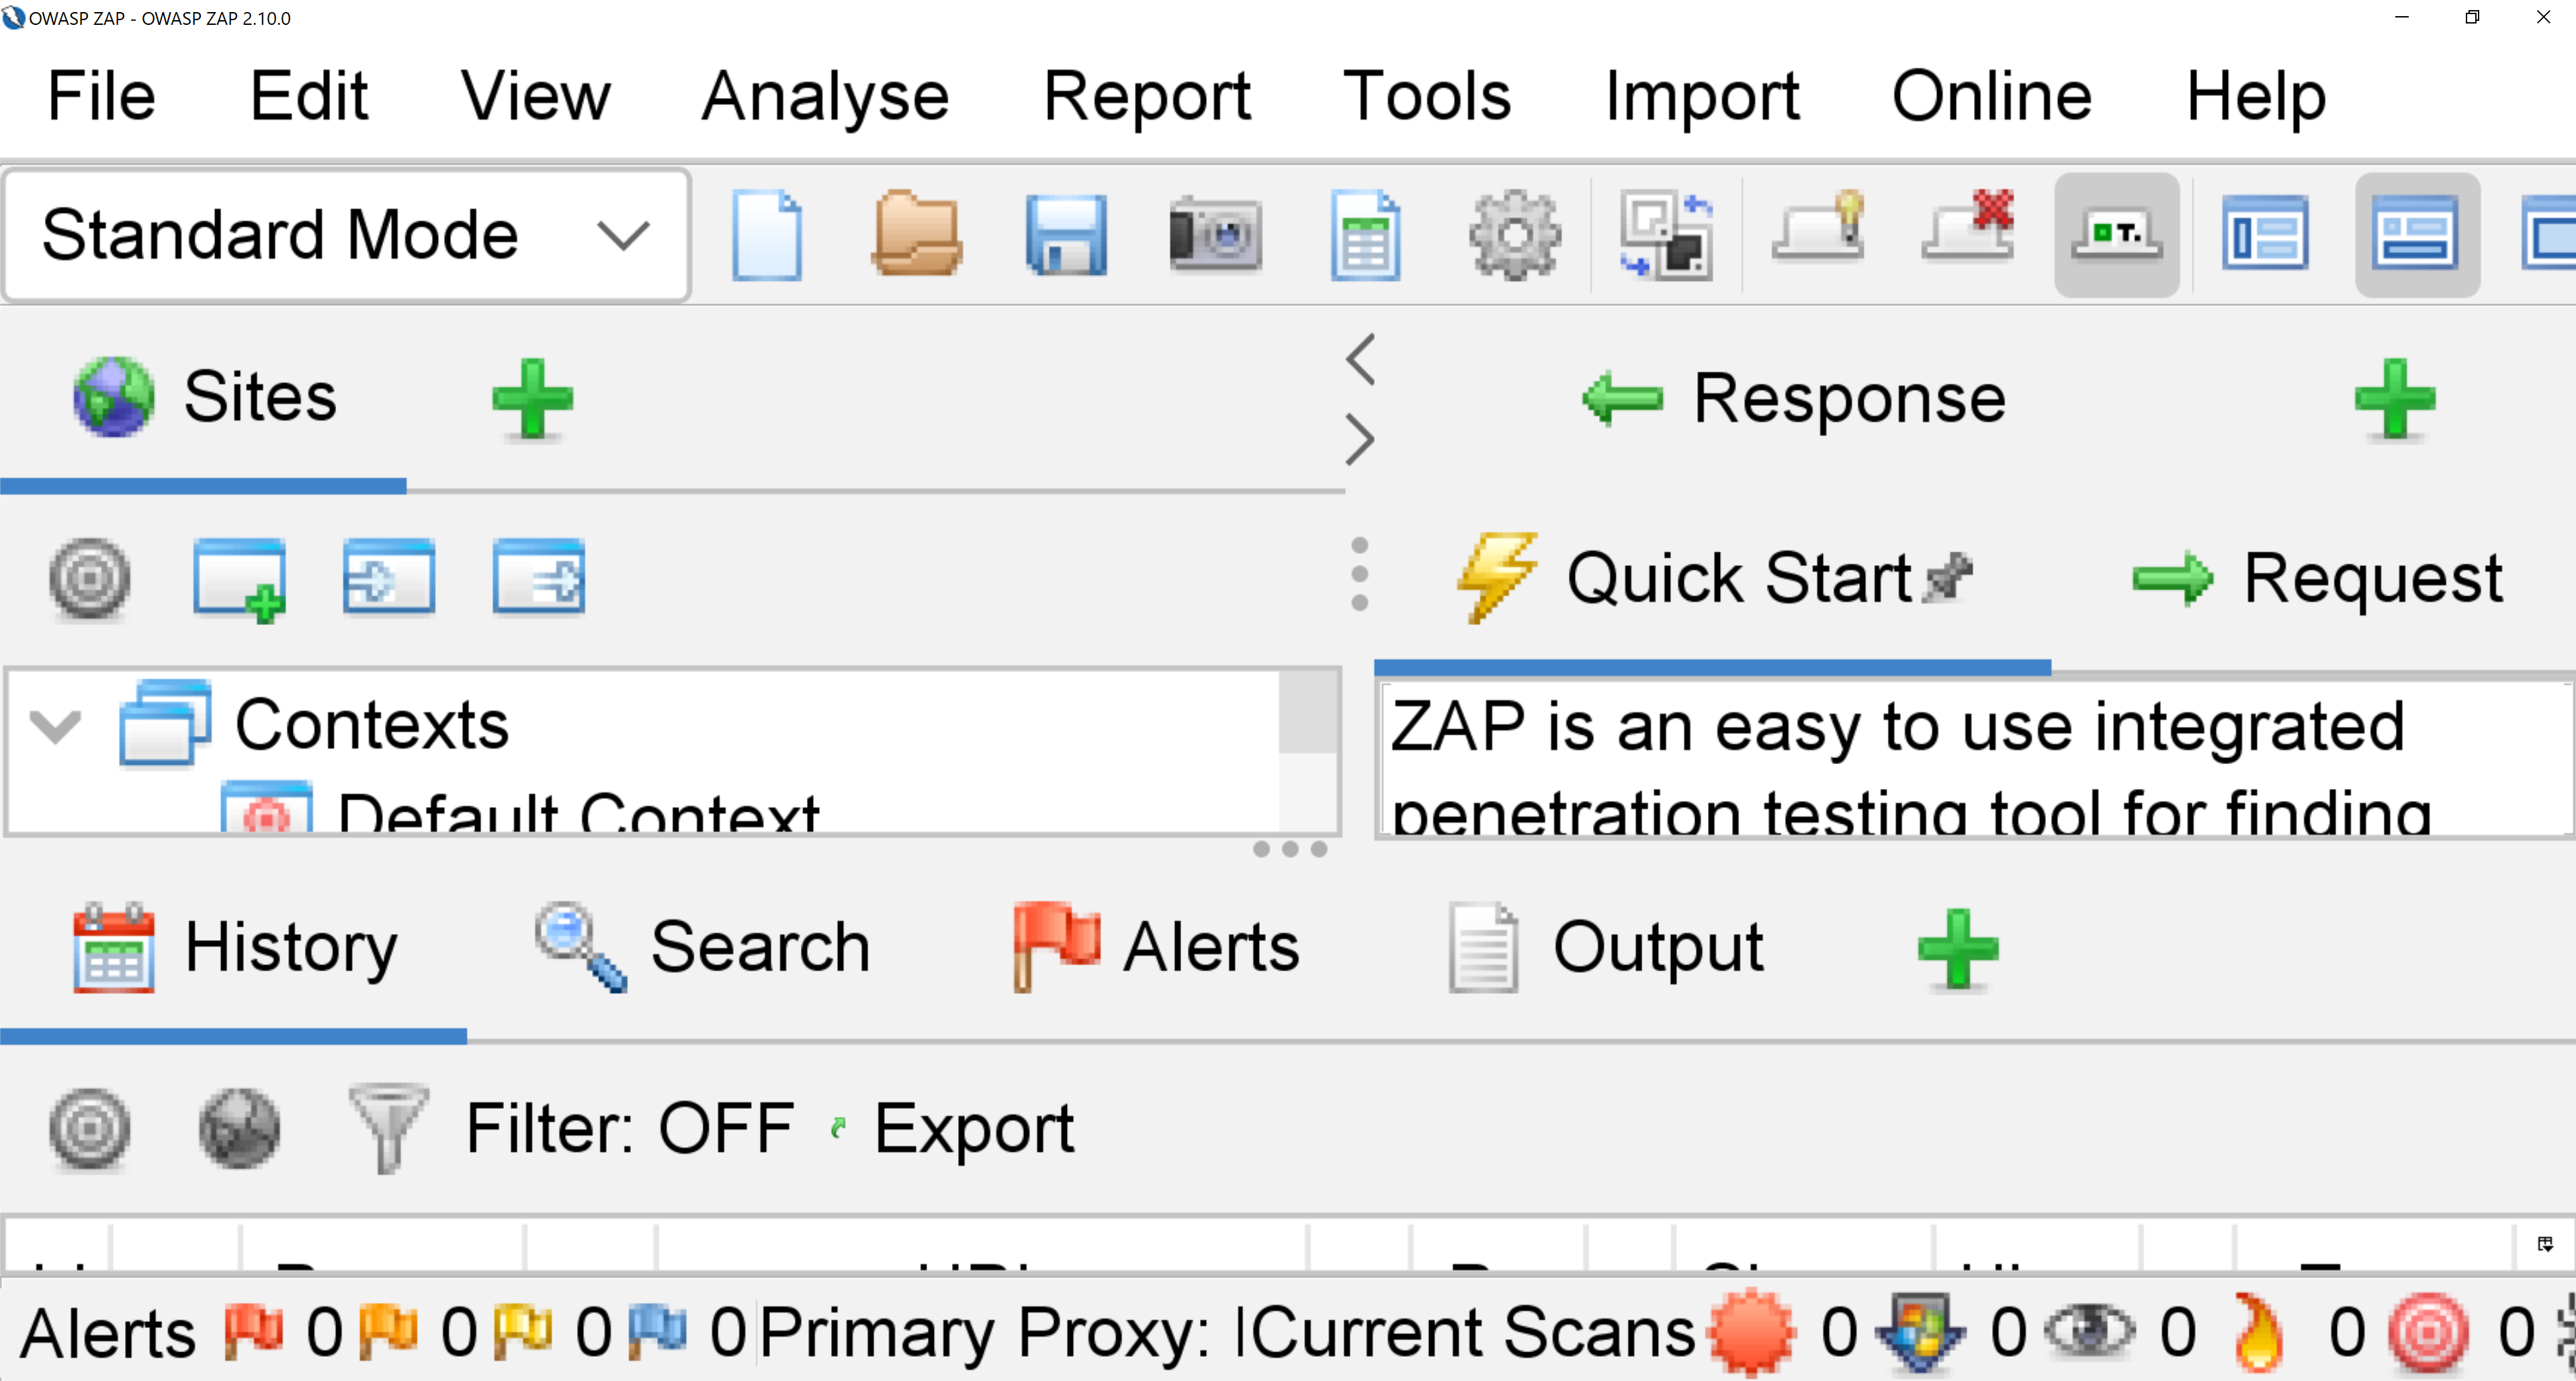The image size is (2576, 1381).
Task: Open the session properties
Action: click(1364, 233)
